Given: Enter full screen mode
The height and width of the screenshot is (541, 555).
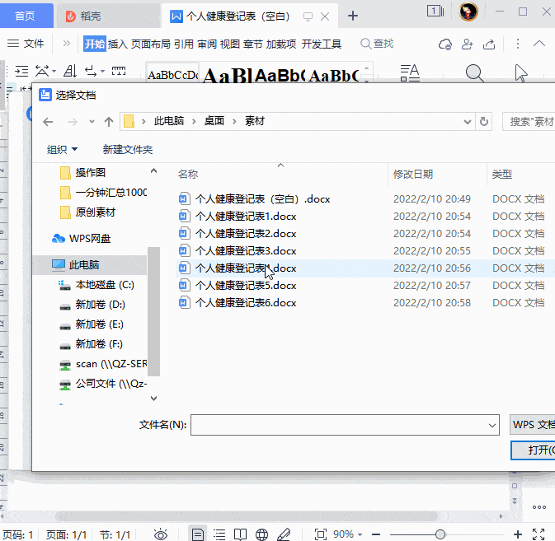Looking at the screenshot, I should [539, 534].
